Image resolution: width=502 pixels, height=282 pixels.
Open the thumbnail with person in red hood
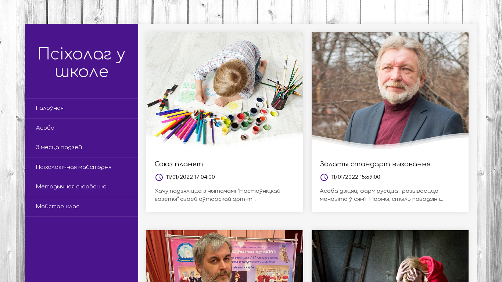tap(390, 256)
